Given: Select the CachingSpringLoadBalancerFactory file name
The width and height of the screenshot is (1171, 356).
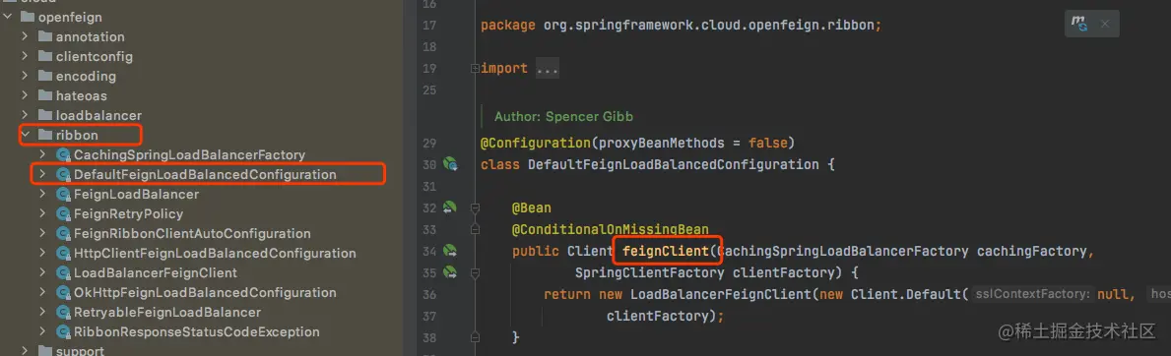Looking at the screenshot, I should click(190, 154).
